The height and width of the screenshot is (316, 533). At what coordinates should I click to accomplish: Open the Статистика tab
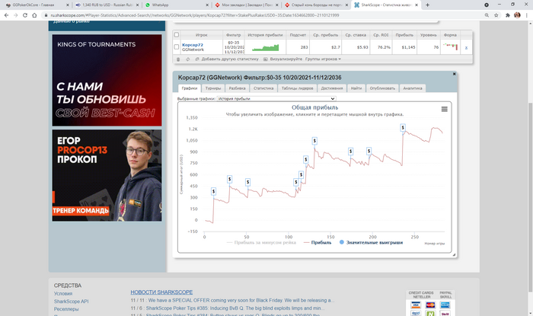263,88
